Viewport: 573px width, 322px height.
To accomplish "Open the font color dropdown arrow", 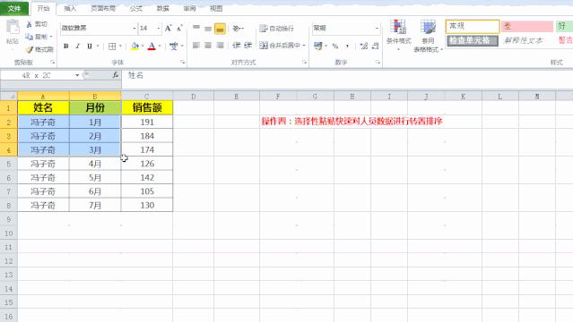I will click(160, 47).
